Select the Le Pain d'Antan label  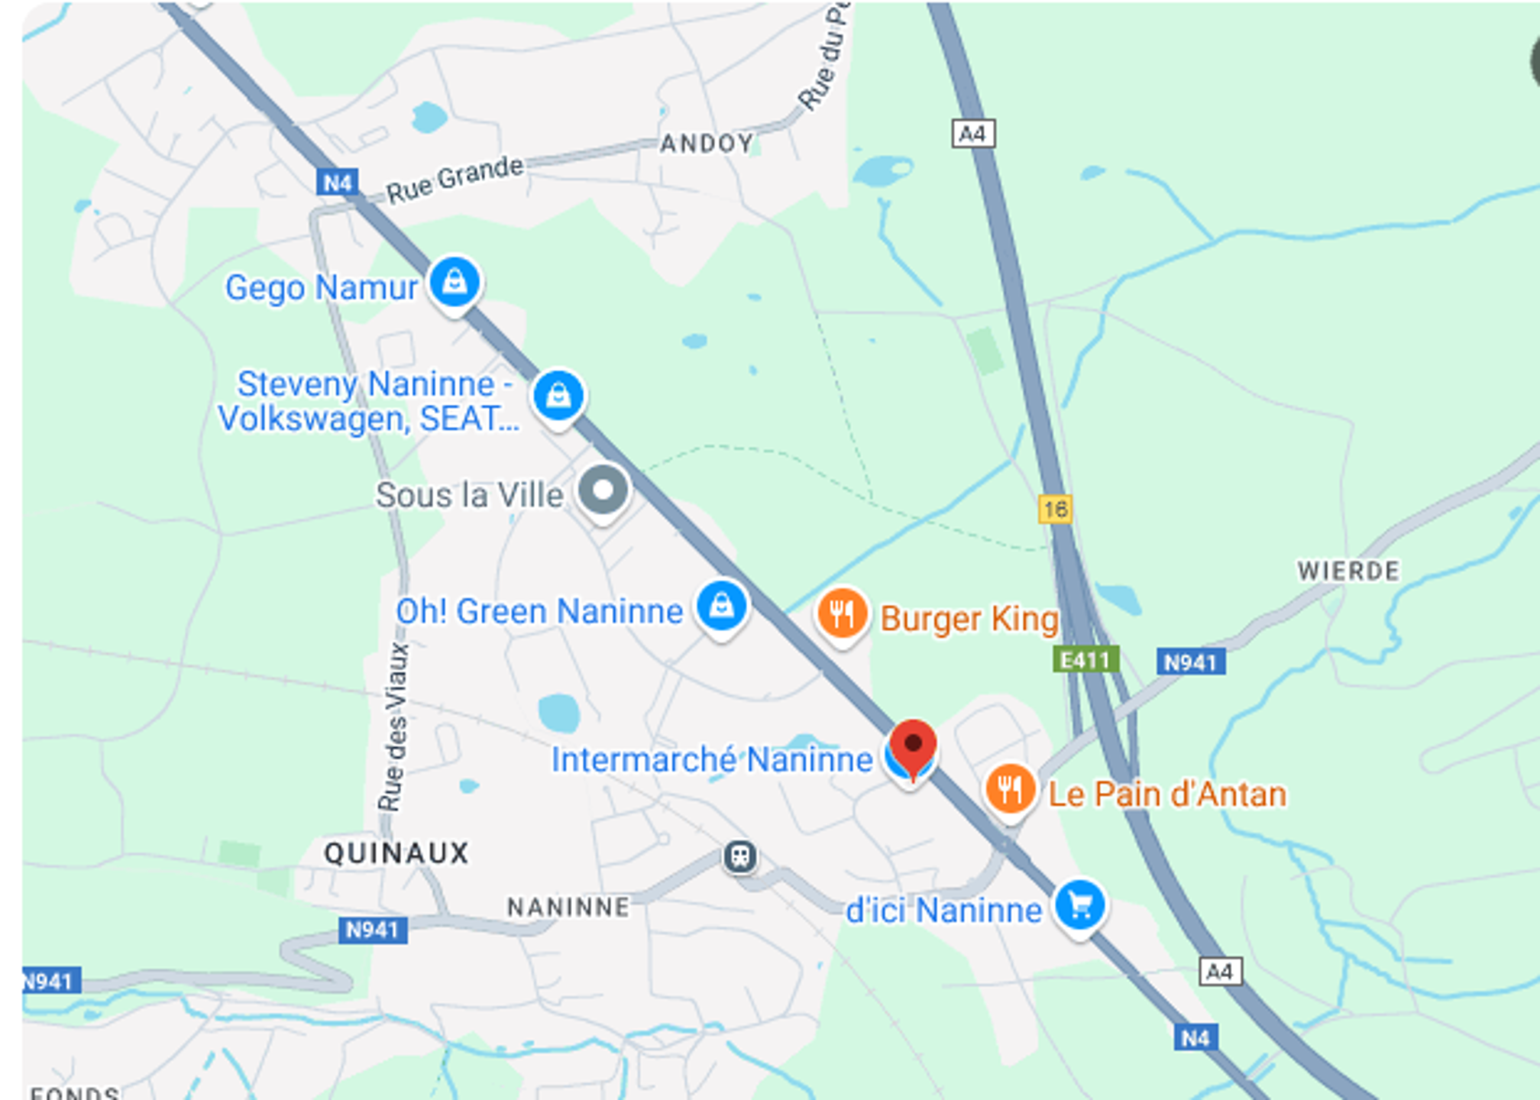(x=1167, y=794)
